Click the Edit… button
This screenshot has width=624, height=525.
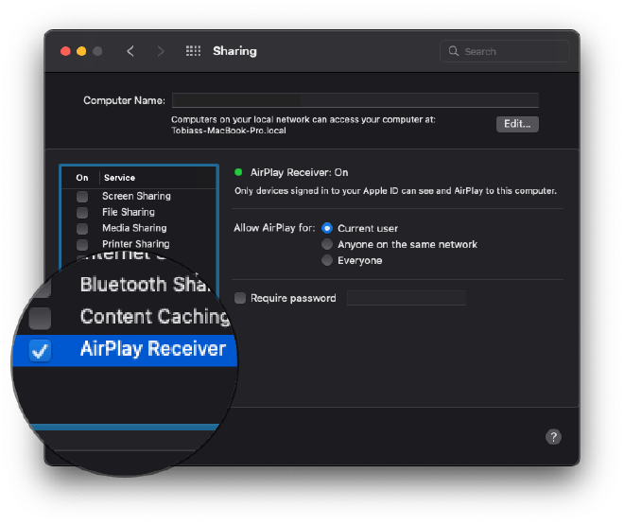pyautogui.click(x=517, y=124)
